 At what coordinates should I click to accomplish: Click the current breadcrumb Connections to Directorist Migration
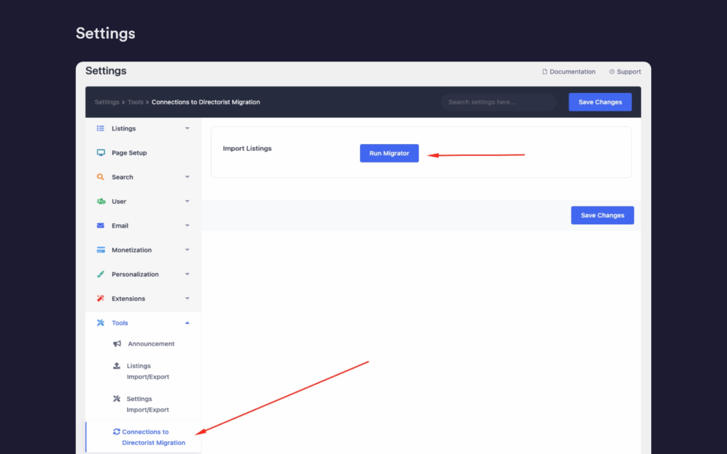click(206, 102)
